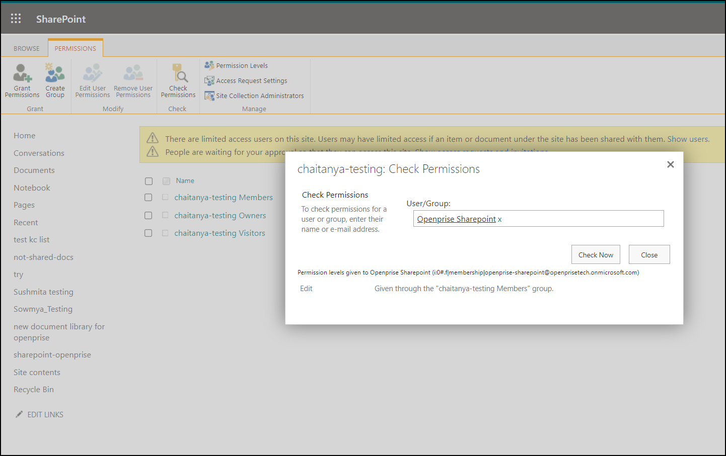Open test kc list

pyautogui.click(x=31, y=240)
